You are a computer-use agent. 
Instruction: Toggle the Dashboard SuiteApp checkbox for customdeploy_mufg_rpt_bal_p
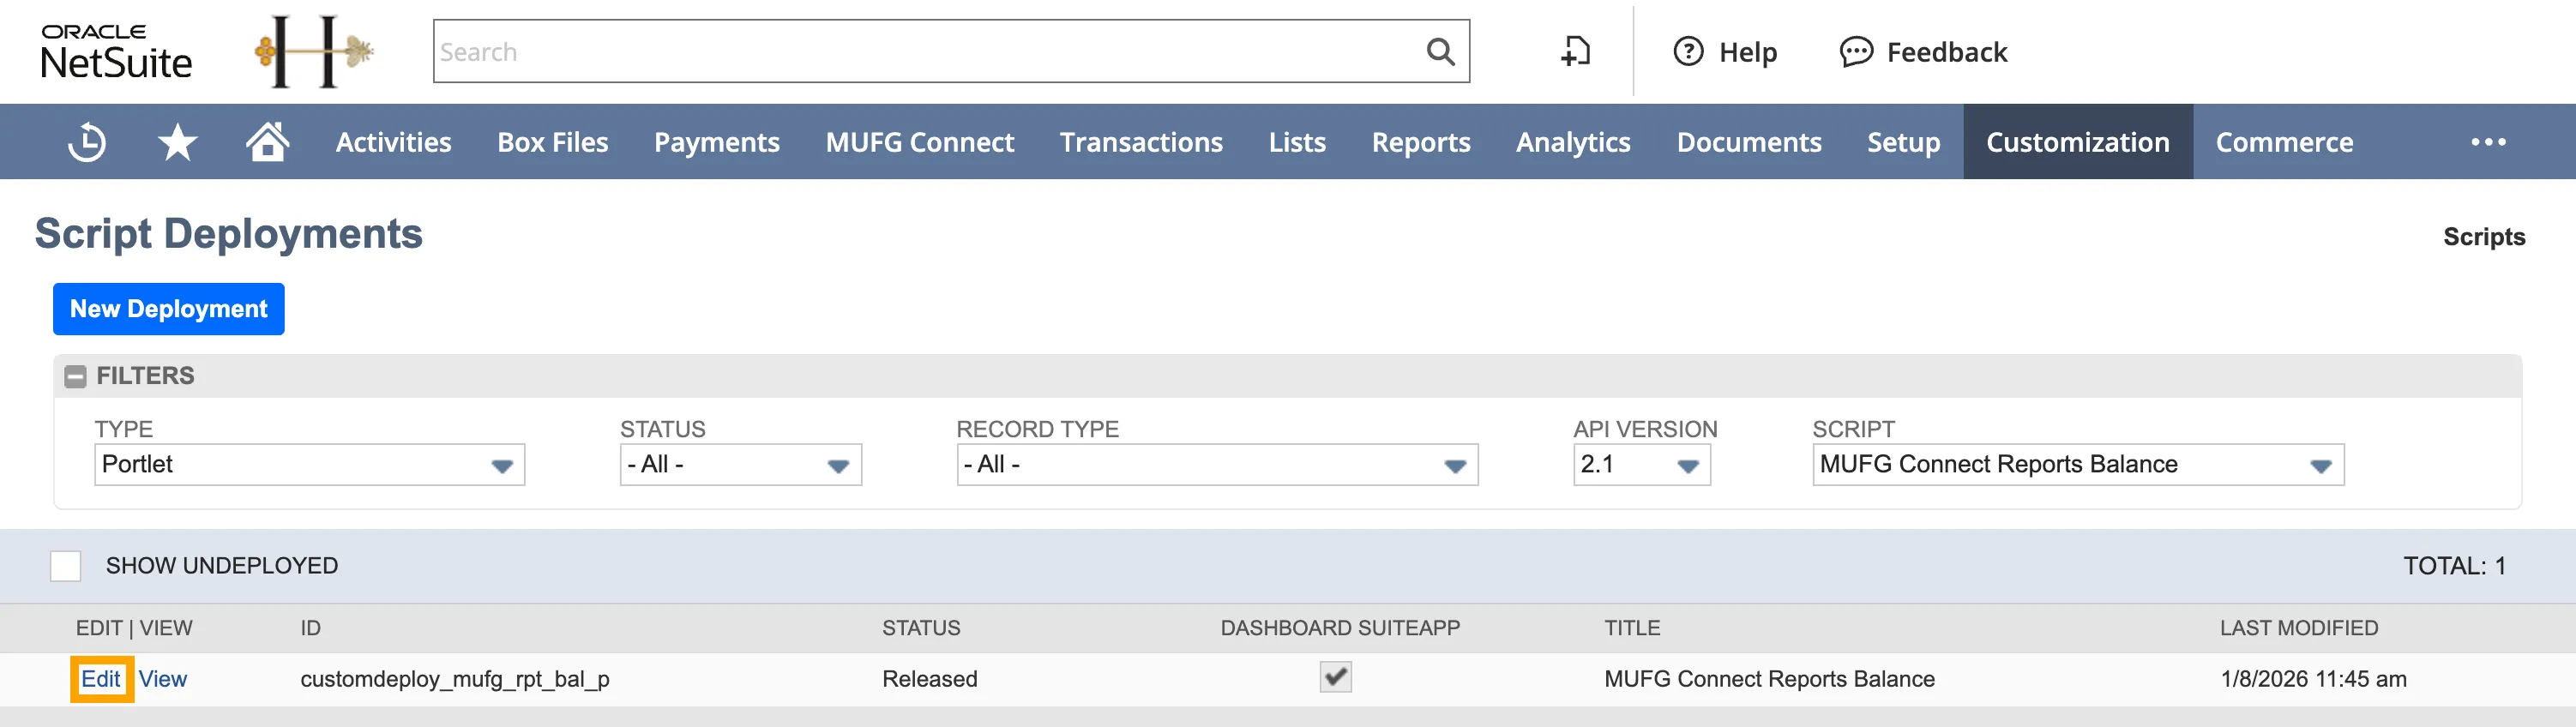pos(1335,677)
